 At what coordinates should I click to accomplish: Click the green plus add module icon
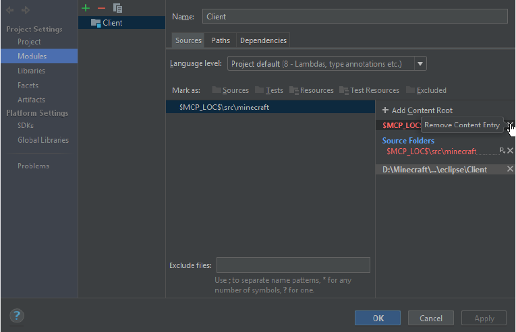[85, 8]
